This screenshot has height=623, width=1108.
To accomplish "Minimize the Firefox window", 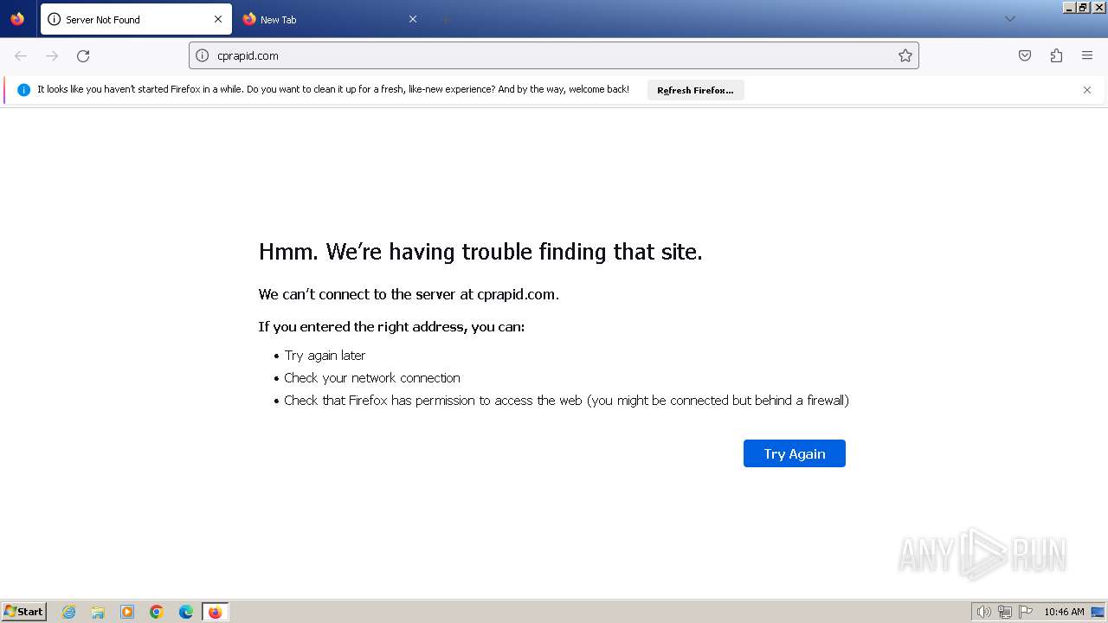I will [x=1070, y=7].
